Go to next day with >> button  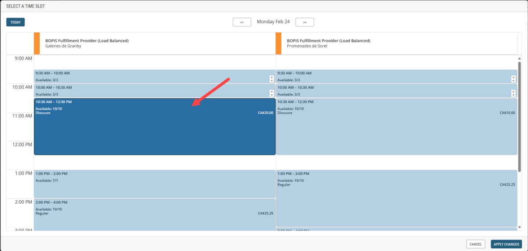pos(304,22)
